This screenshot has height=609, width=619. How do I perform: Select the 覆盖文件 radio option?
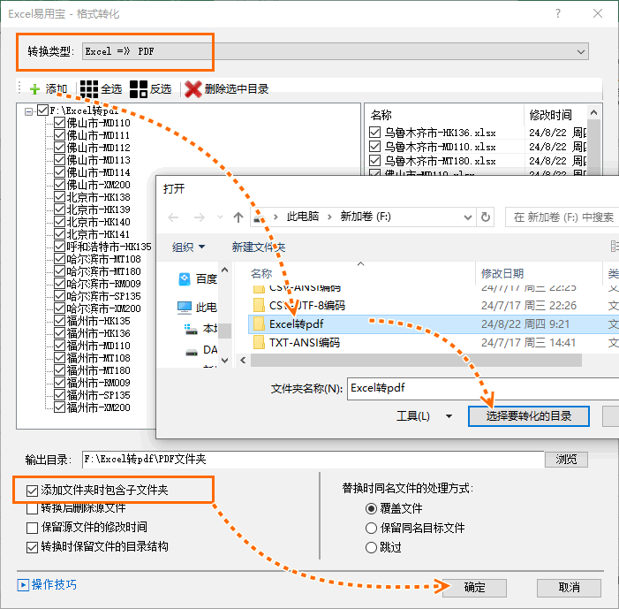coord(371,508)
